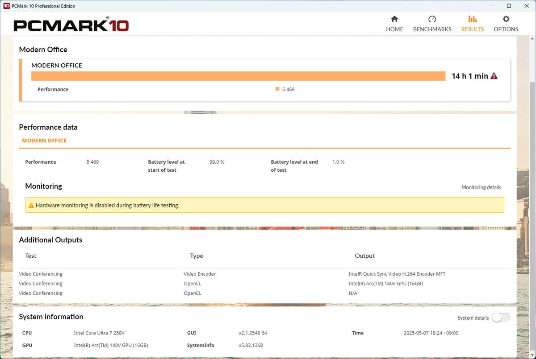The width and height of the screenshot is (536, 359).
Task: Toggle the System details switch
Action: coord(501,318)
